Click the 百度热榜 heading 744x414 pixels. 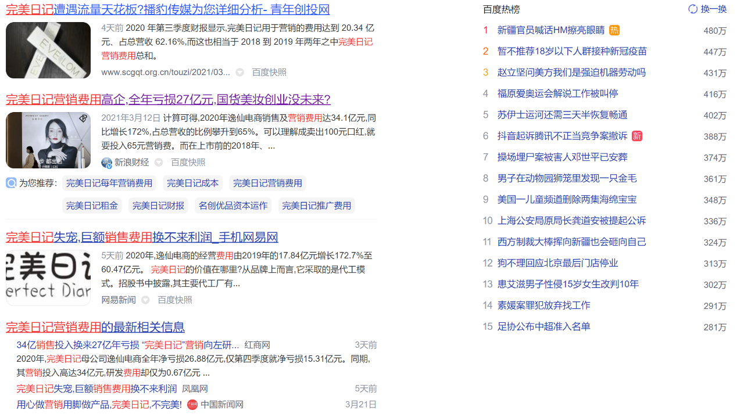click(502, 9)
